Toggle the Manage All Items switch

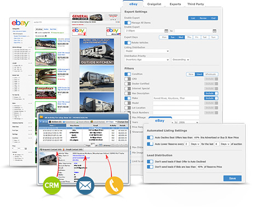[x=128, y=23]
